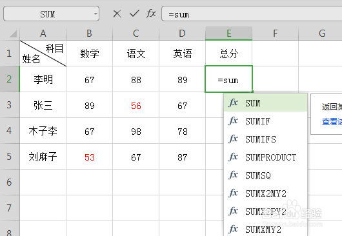Click the 科目/姓名 diagonal header cell
Viewport: 342px width, 236px height.
(x=43, y=54)
